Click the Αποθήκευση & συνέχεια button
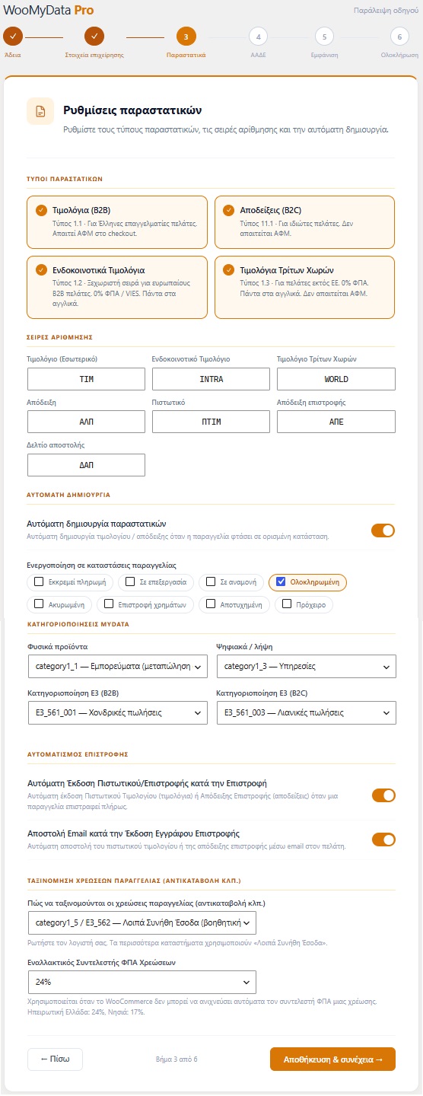The image size is (423, 1096). click(332, 1059)
